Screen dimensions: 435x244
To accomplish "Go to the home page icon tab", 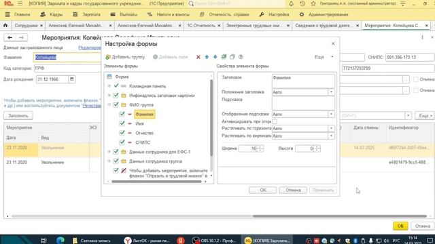I will (5, 26).
